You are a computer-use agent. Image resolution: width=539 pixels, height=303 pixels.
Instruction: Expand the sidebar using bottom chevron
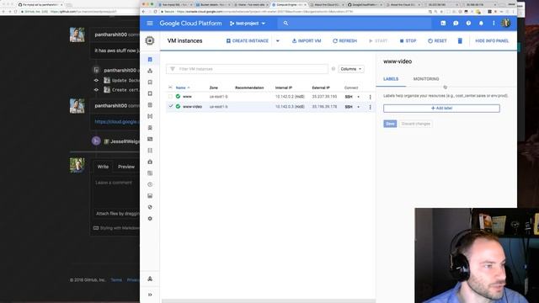point(150,295)
